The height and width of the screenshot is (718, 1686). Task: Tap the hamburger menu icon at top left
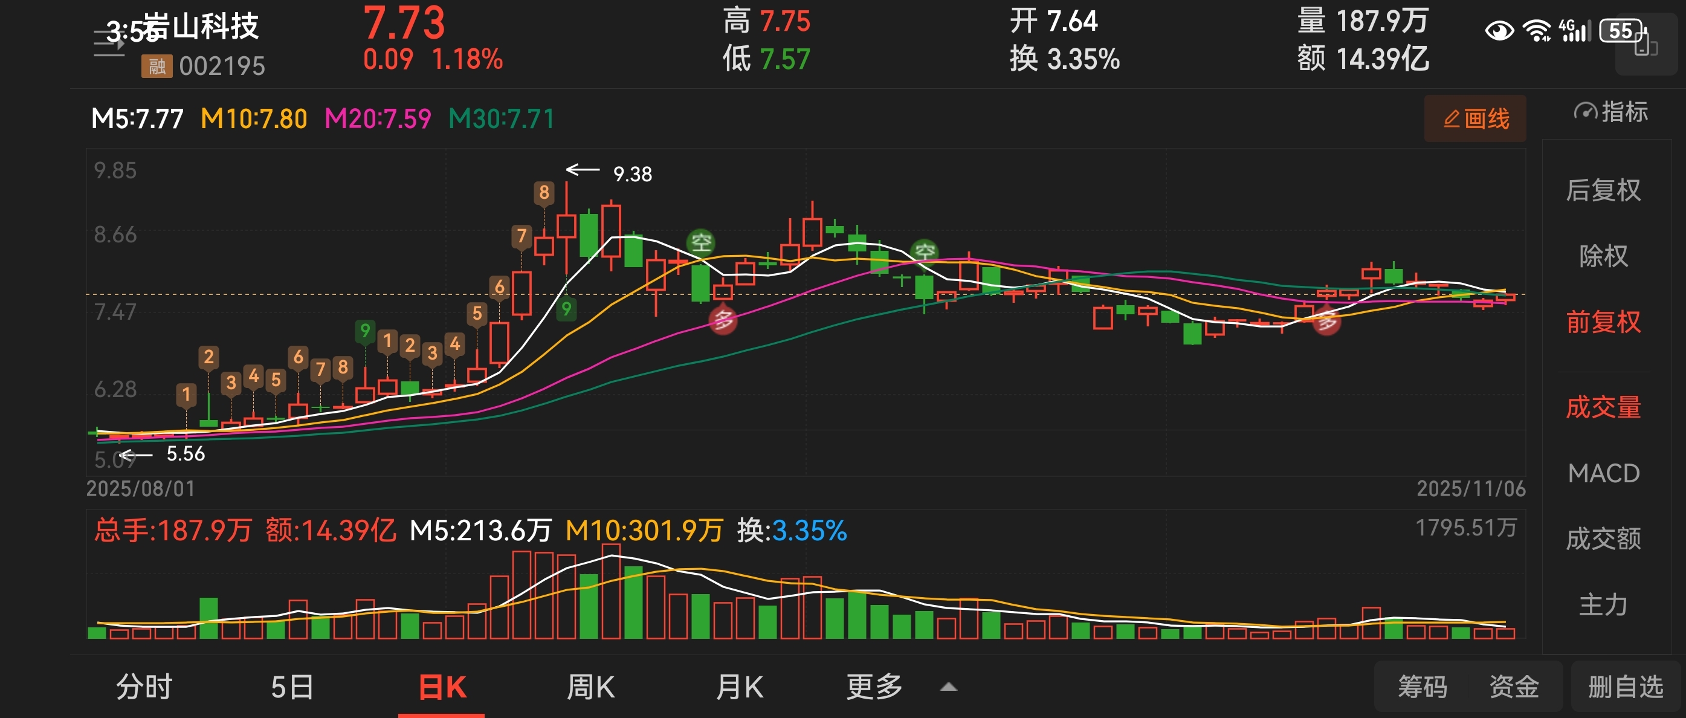click(109, 43)
